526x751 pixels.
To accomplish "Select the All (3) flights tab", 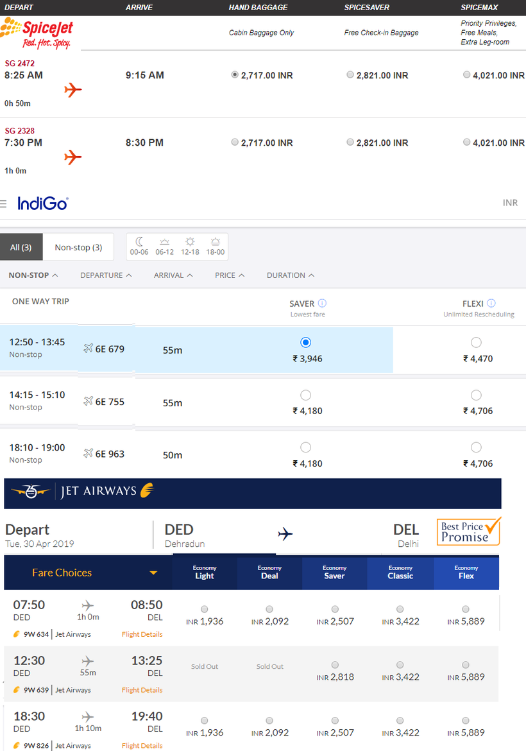I will pos(21,247).
